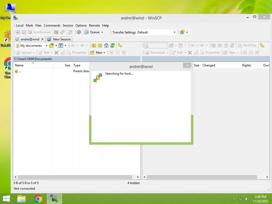This screenshot has width=272, height=204.
Task: Open the Help menu
Action: coord(105,25)
